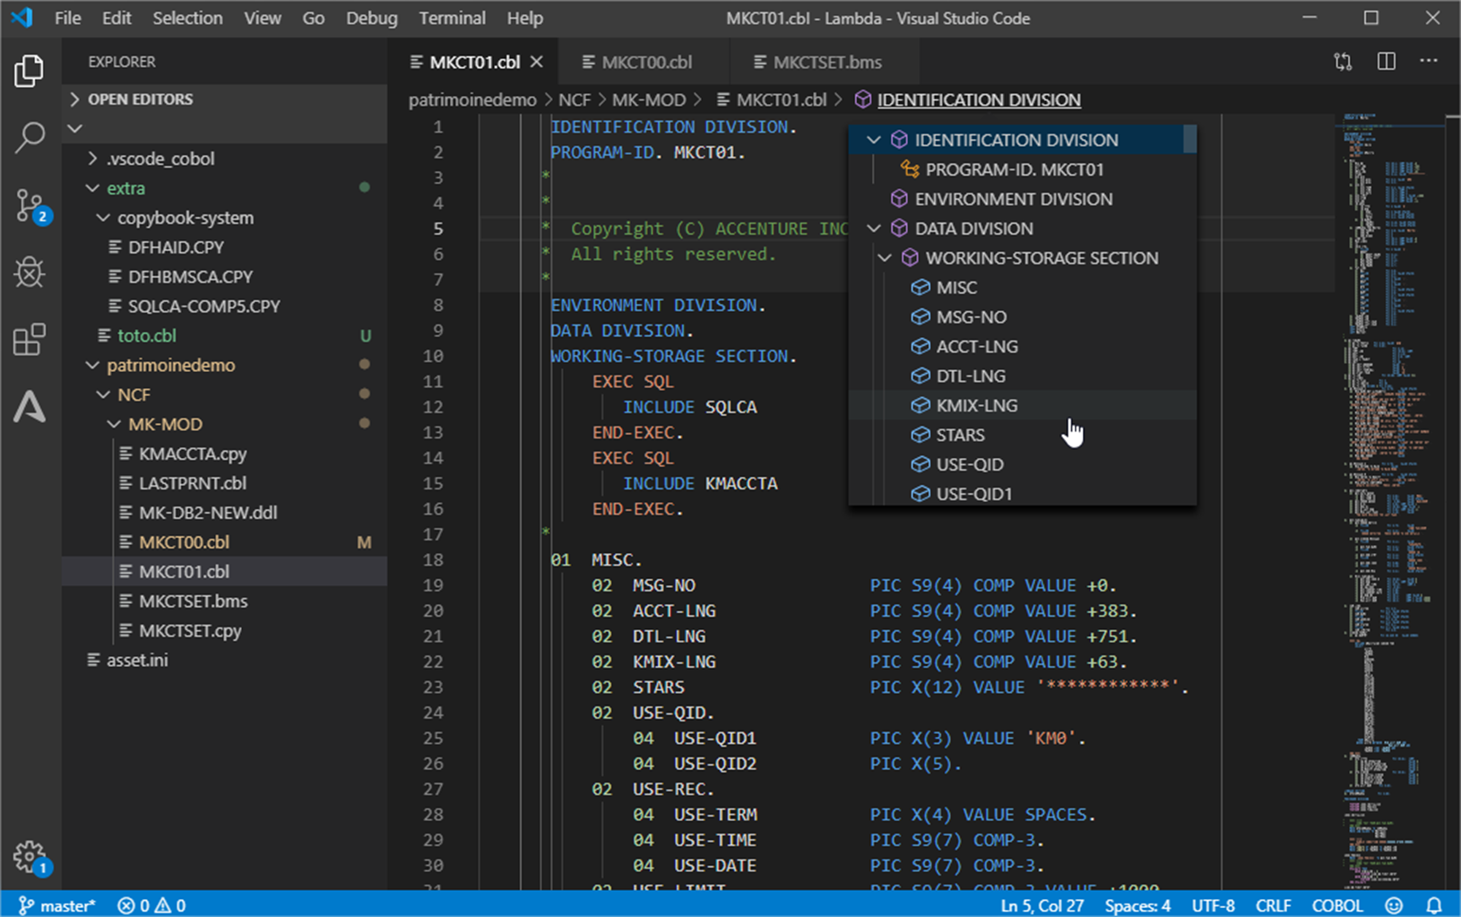1461x917 pixels.
Task: Open Manage gear settings icon
Action: pyautogui.click(x=30, y=856)
